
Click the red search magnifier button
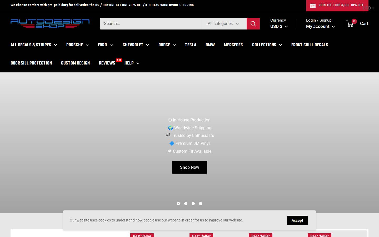(x=253, y=24)
